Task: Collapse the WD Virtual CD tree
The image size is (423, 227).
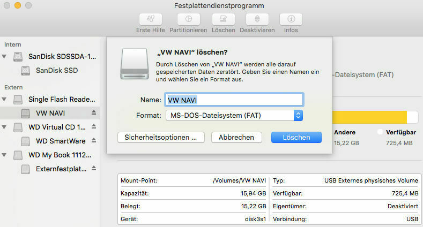Action: tap(4, 127)
